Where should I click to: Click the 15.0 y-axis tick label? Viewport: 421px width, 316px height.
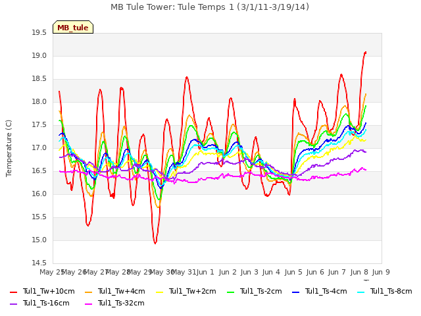39,240
